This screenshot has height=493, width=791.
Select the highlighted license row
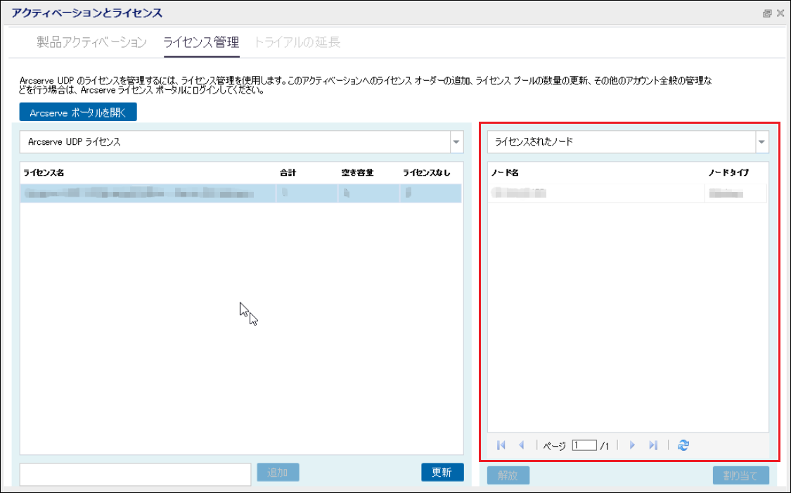(x=240, y=193)
